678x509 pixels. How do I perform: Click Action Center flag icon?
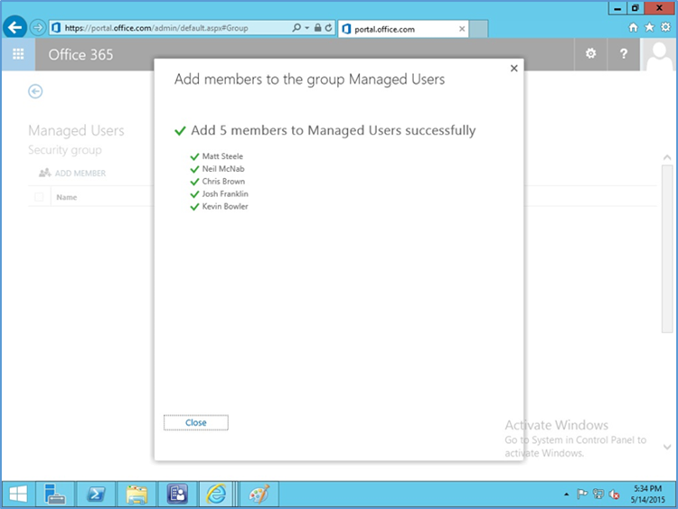tap(582, 494)
